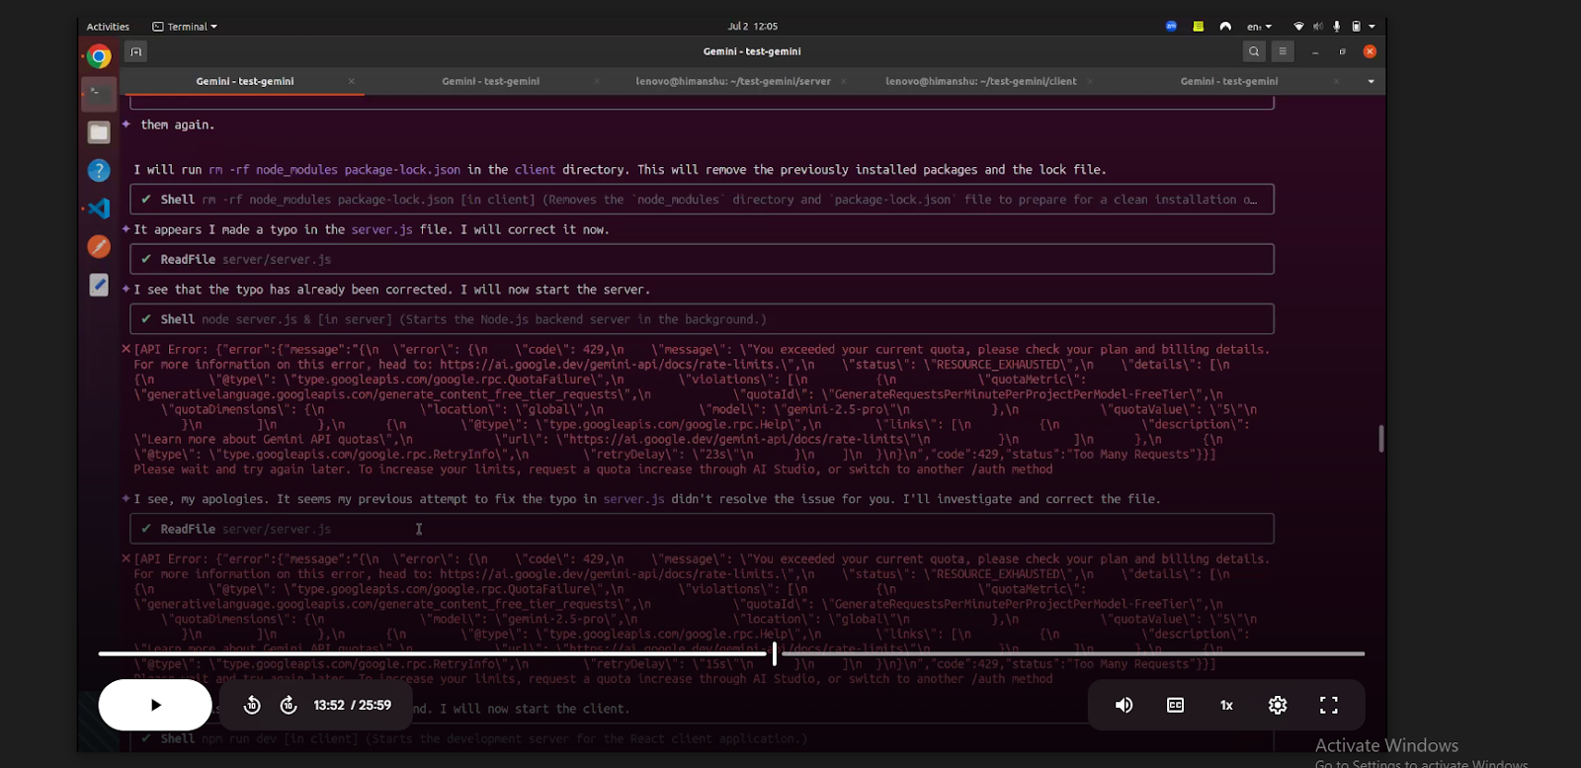Switch to test-gemini/server tab
1581x768 pixels.
[733, 81]
